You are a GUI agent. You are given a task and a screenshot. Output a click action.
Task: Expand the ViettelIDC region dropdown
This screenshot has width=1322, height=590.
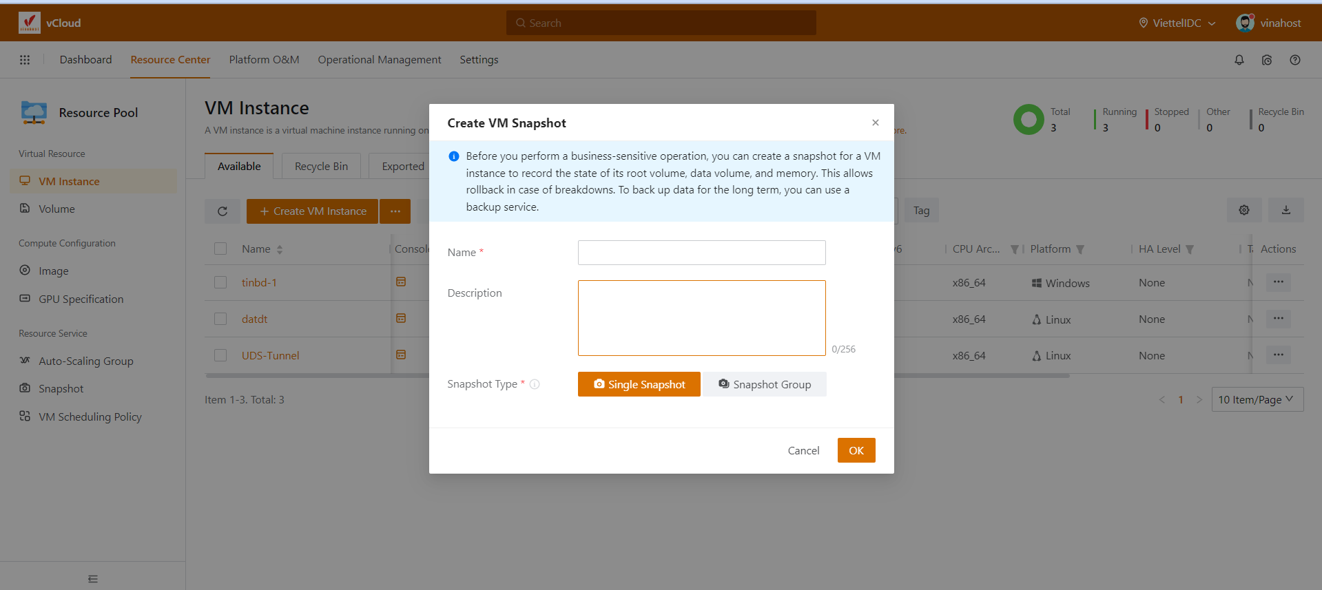pyautogui.click(x=1177, y=23)
